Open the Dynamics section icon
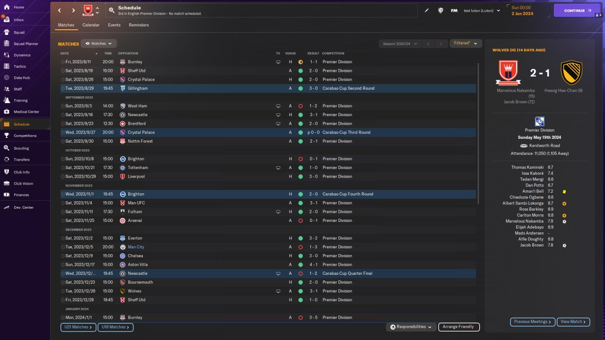 [x=7, y=55]
